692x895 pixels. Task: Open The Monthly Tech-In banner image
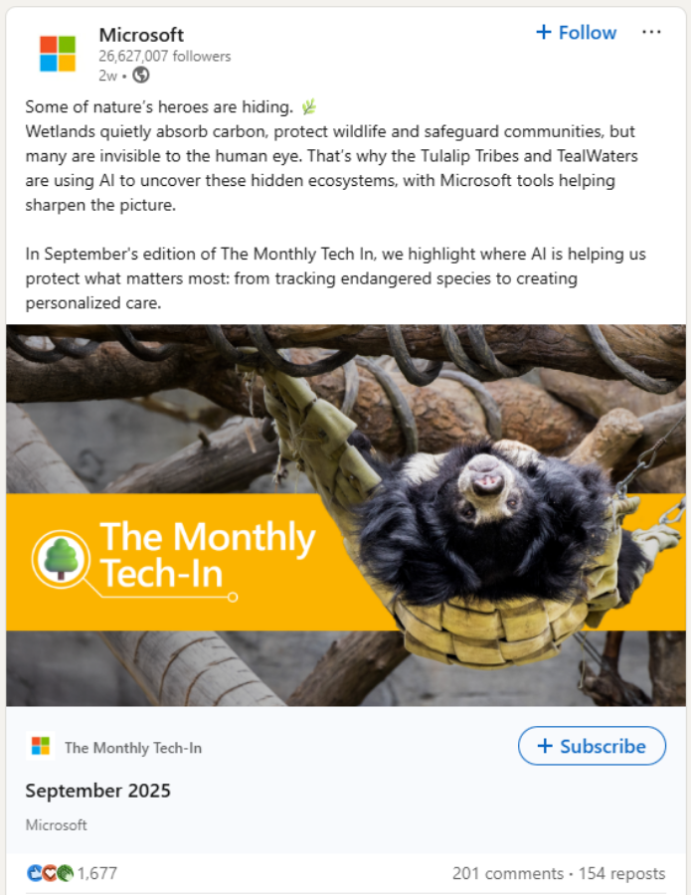point(346,515)
